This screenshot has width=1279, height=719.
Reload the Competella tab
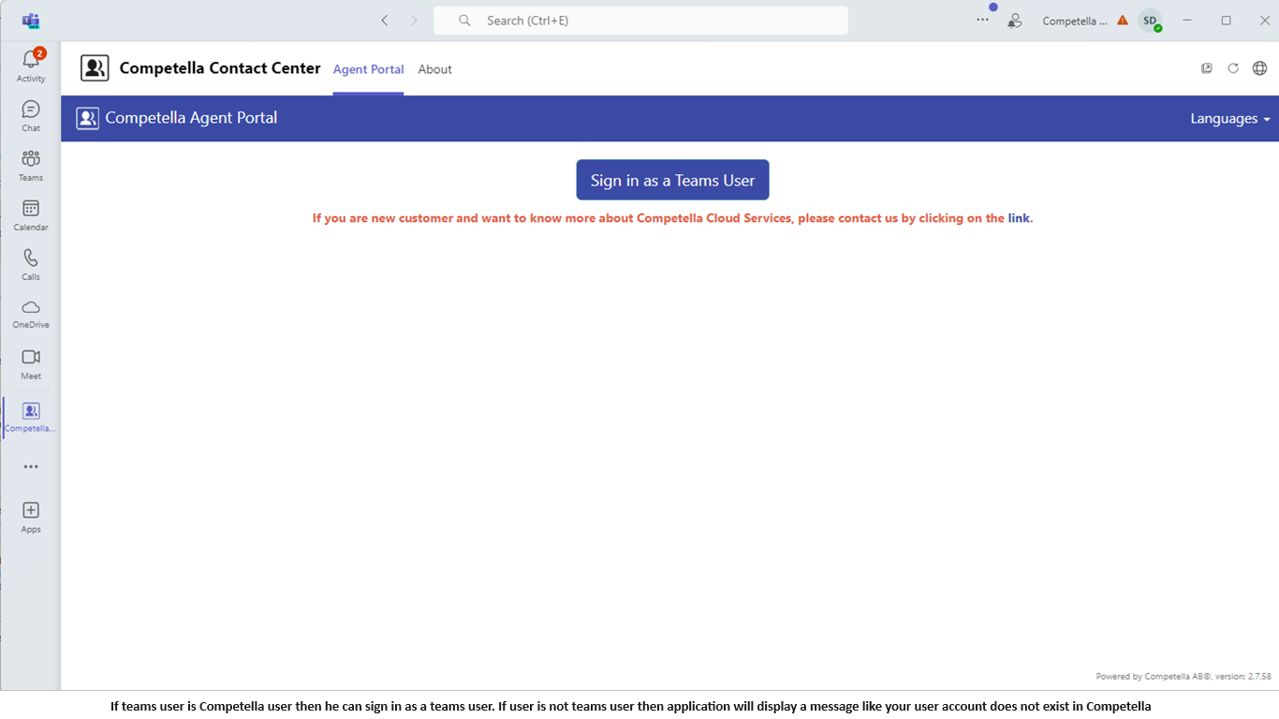point(1233,68)
